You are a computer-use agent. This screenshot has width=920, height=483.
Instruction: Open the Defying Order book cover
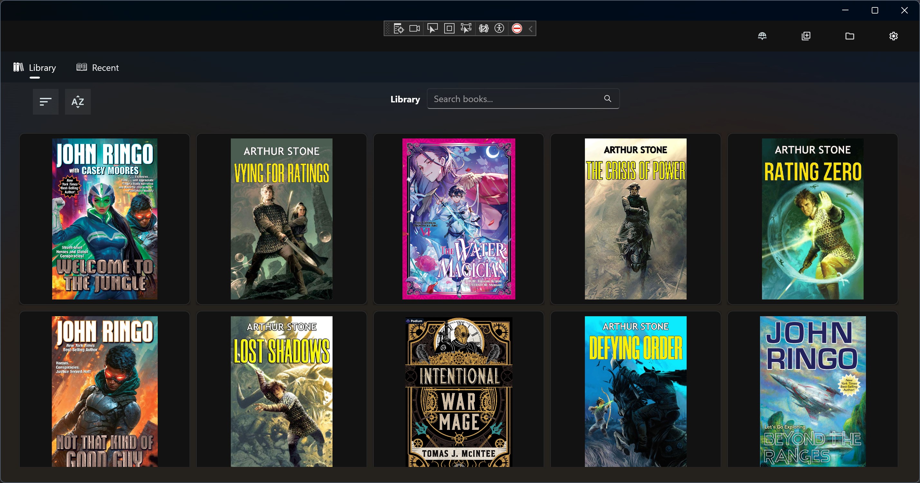pos(636,392)
